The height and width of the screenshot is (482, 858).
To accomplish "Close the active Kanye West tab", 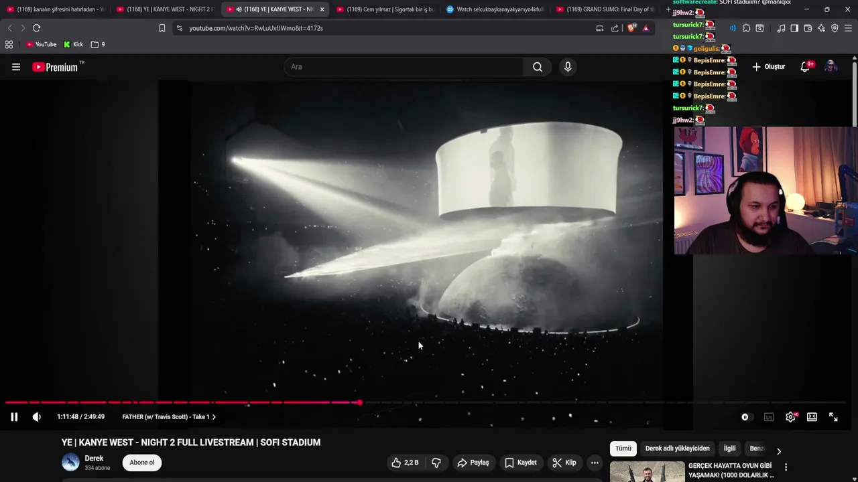I will (x=322, y=9).
